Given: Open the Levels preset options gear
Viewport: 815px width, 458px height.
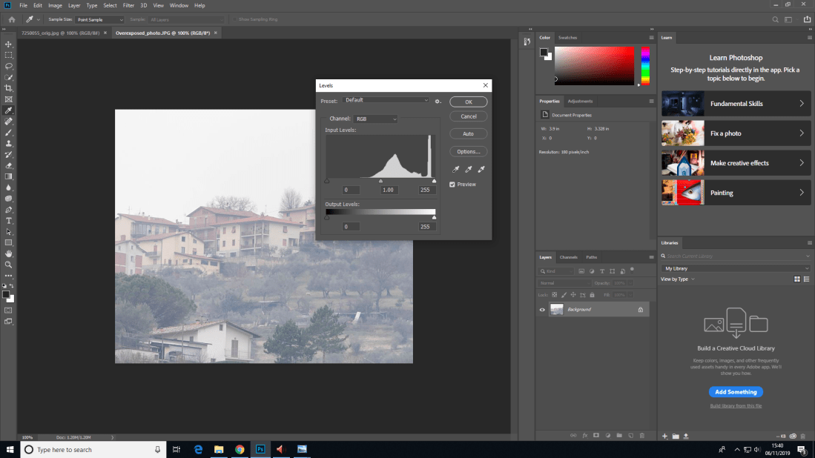Looking at the screenshot, I should pyautogui.click(x=438, y=101).
